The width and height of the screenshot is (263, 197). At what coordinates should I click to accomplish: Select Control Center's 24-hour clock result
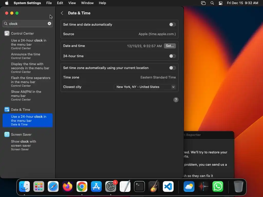(28, 44)
